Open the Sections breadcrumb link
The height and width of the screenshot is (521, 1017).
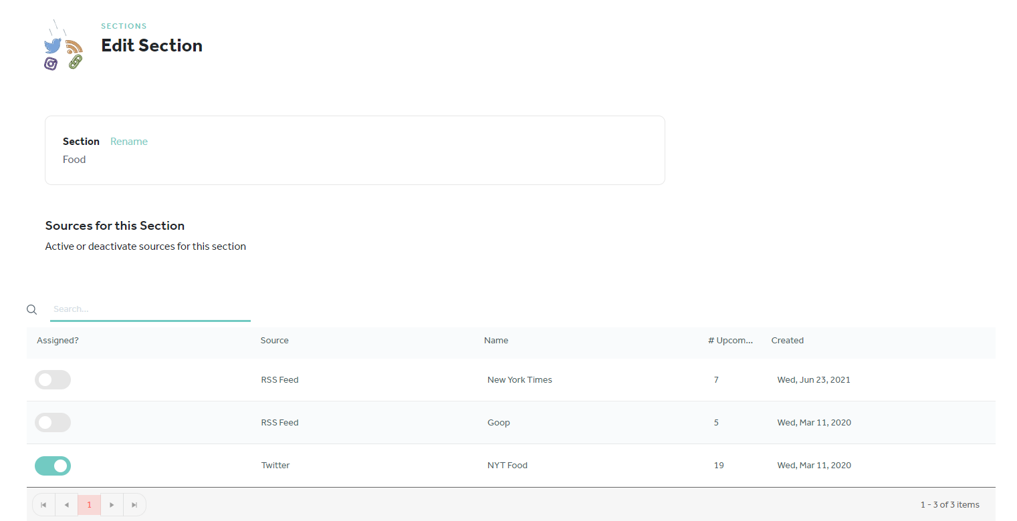(124, 26)
